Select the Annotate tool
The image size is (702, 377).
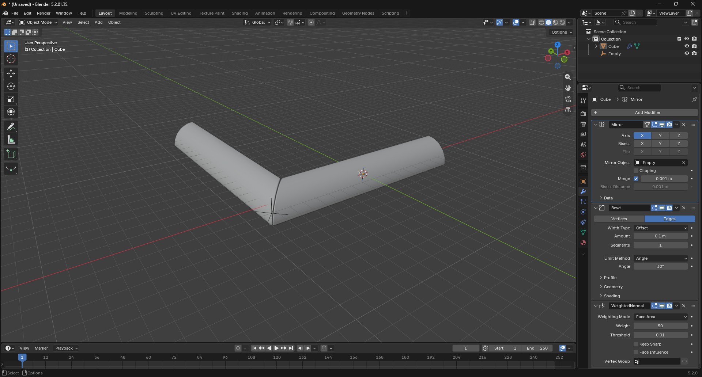tap(11, 127)
